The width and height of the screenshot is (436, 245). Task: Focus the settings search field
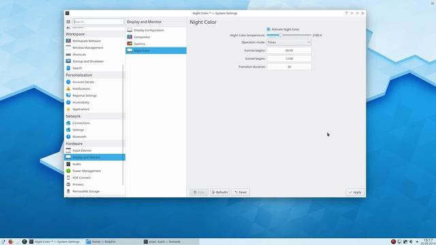point(98,22)
